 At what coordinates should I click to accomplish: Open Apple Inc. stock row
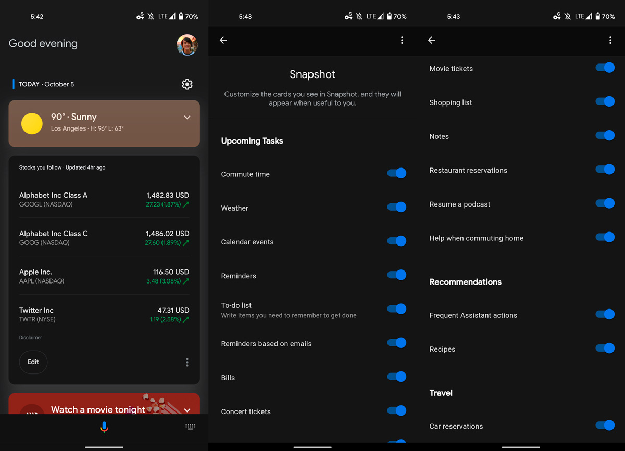[104, 276]
